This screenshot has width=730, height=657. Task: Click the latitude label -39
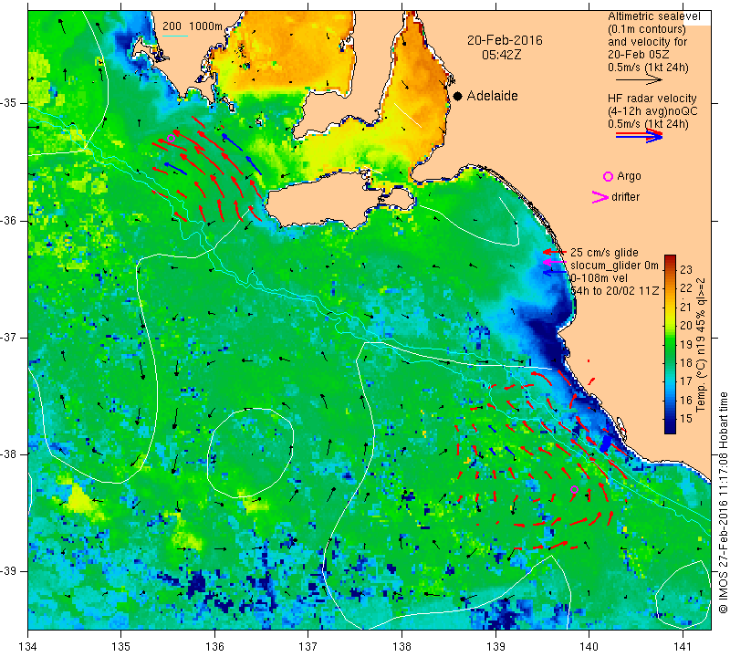8,571
